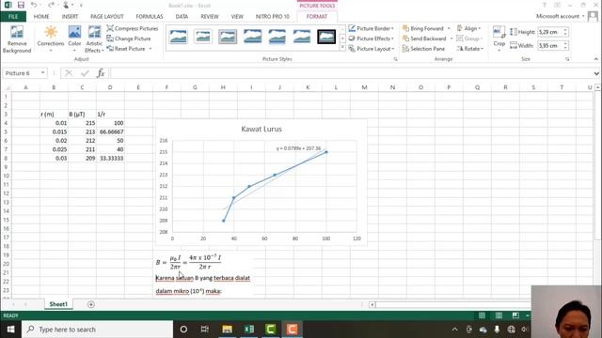Open the FILE tab
Viewport: 602px width, 338px height.
pos(13,17)
